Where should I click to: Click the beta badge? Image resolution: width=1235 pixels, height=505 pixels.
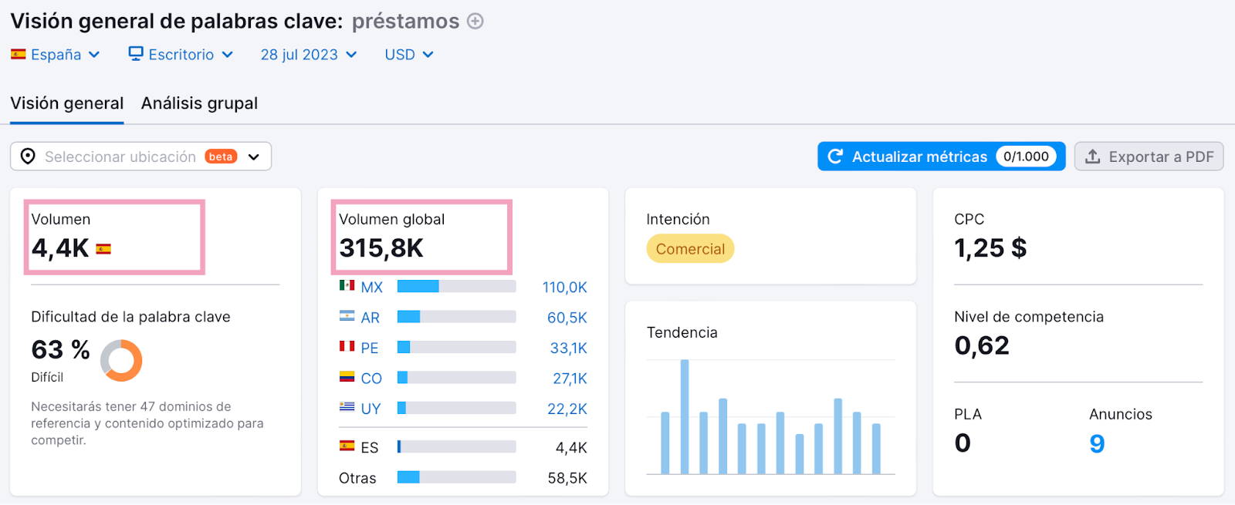[x=221, y=157]
